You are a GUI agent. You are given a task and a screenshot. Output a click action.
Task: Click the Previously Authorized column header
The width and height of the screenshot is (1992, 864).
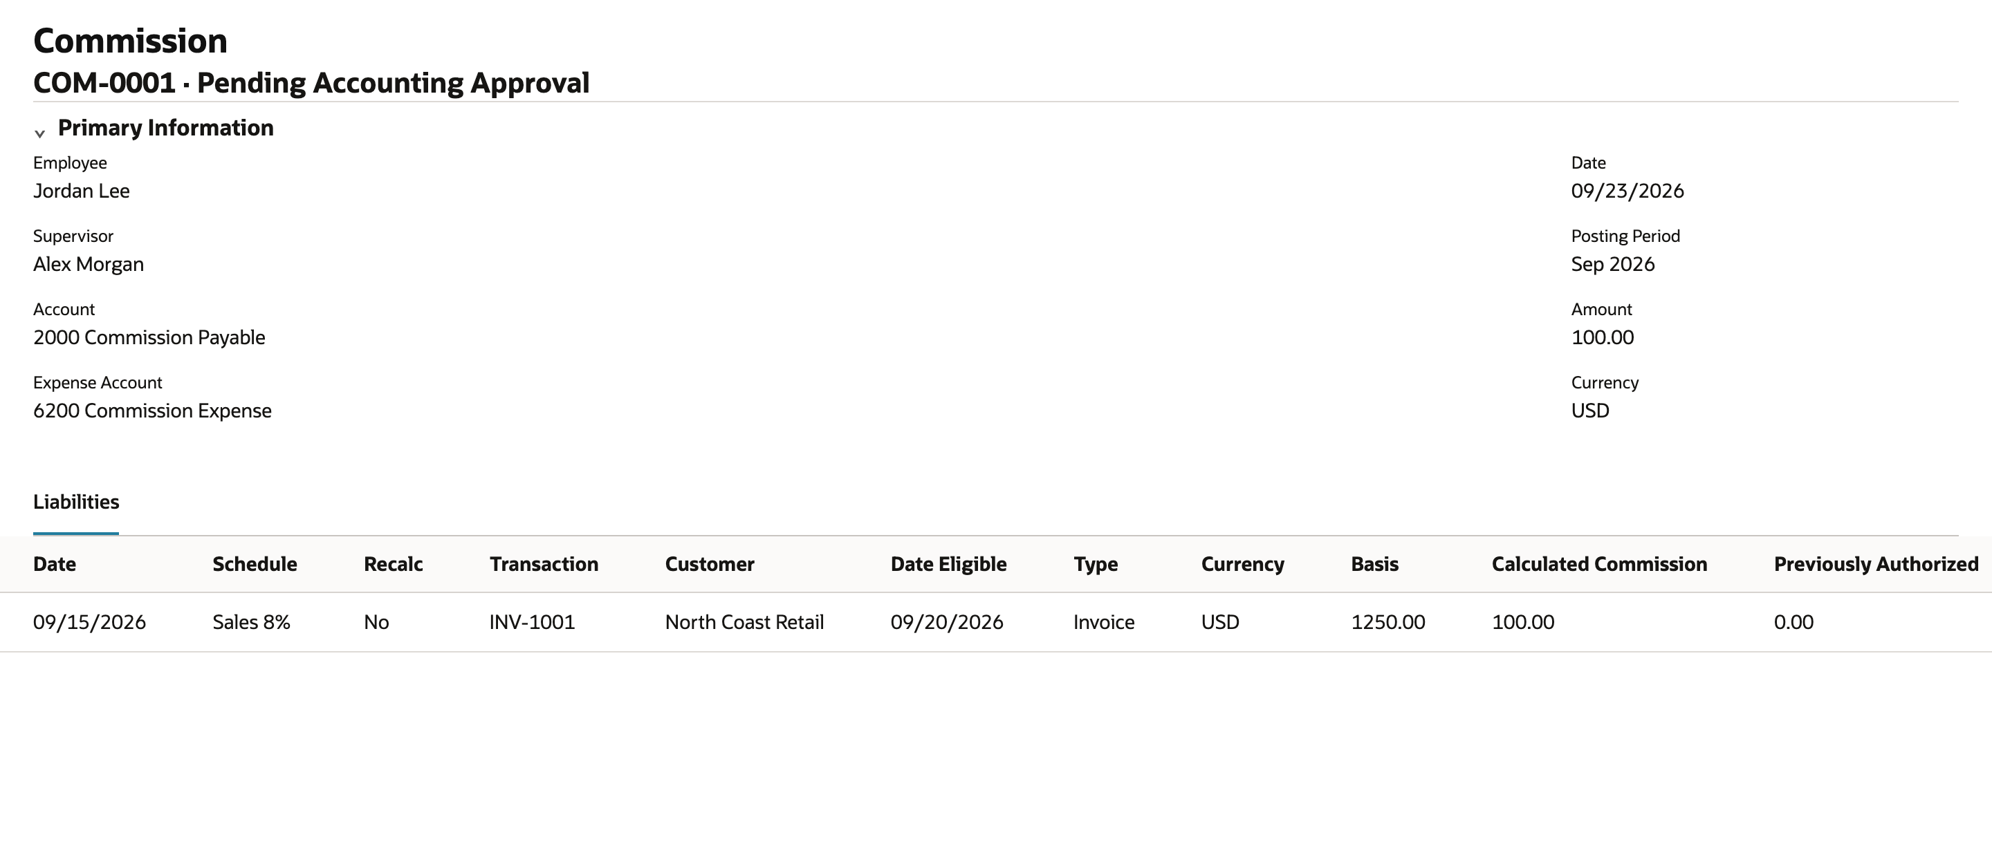pyautogui.click(x=1876, y=564)
